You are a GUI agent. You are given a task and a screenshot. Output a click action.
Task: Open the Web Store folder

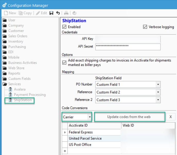click(14, 68)
